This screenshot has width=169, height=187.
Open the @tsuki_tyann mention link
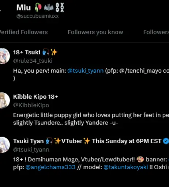click(x=86, y=71)
